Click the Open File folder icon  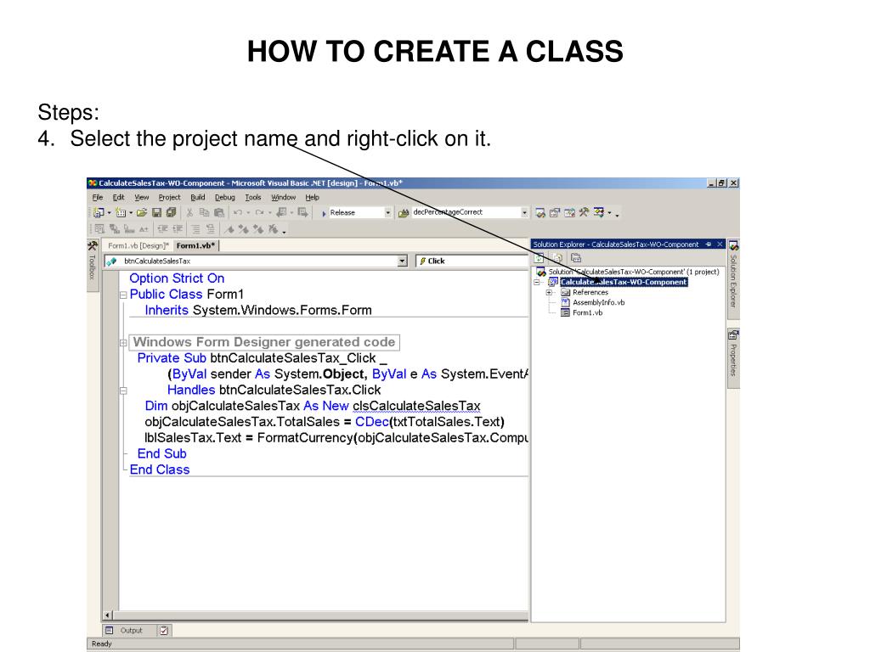click(x=142, y=212)
